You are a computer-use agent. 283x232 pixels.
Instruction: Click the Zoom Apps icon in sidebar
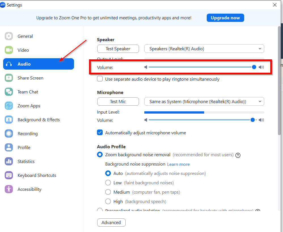[x=9, y=106]
